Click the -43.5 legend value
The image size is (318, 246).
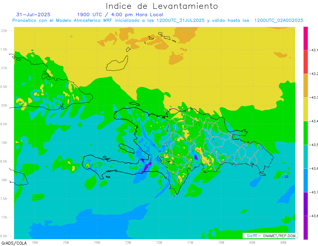pyautogui.click(x=314, y=145)
